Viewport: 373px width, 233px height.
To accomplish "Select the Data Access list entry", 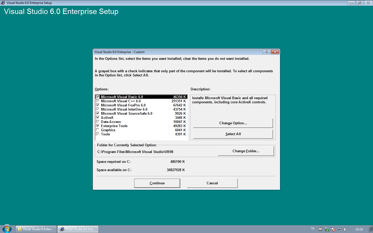I will click(111, 122).
